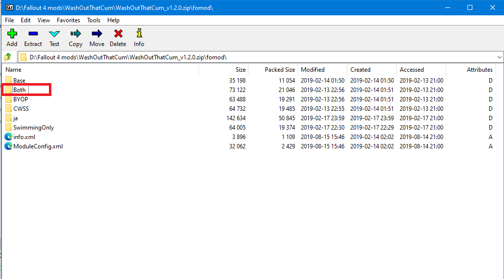The image size is (504, 279).
Task: Select the SwimmingOnly folder
Action: click(33, 128)
